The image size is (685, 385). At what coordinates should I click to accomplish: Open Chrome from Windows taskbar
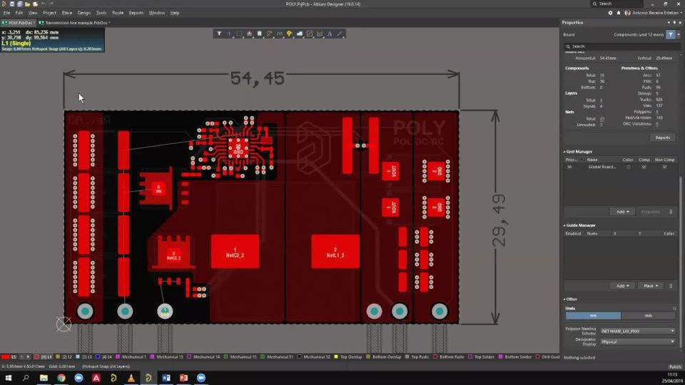click(x=61, y=378)
